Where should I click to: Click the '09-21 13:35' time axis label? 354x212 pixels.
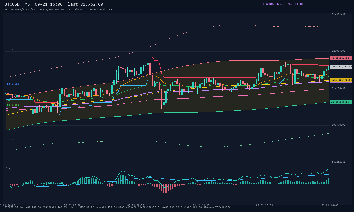pos(264,205)
